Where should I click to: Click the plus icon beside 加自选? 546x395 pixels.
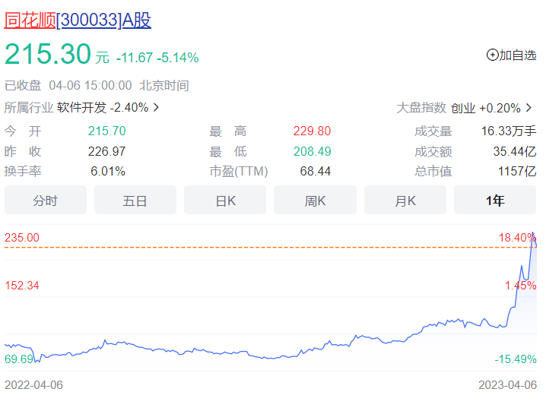[x=492, y=55]
